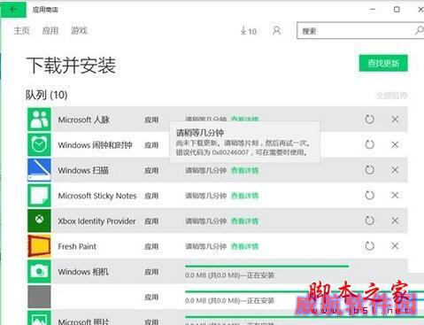Viewport: 424px width, 325px height.
Task: Retry the Microsoft 人脉 download
Action: coord(369,120)
